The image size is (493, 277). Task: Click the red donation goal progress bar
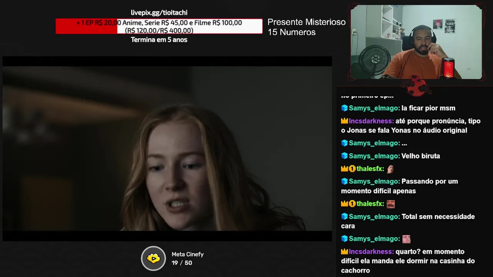point(159,26)
